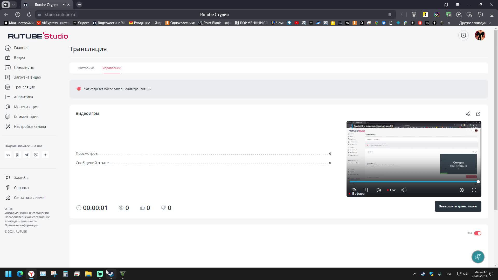Viewport: 498px width, 280px height.
Task: Show hidden system tray icons
Action: point(414,274)
